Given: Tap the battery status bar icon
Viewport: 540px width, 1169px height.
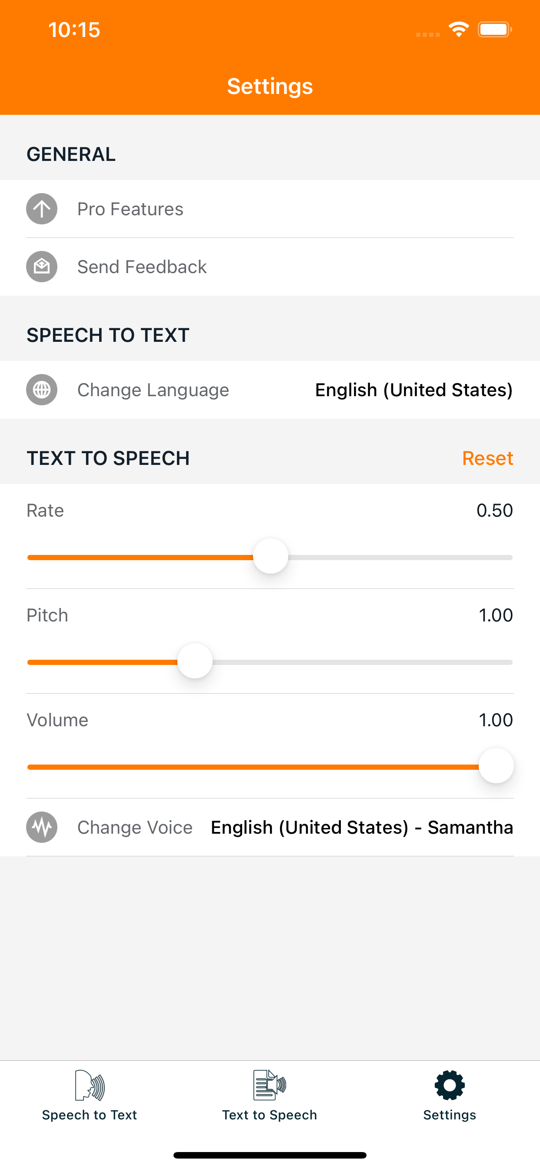Looking at the screenshot, I should coord(495,30).
